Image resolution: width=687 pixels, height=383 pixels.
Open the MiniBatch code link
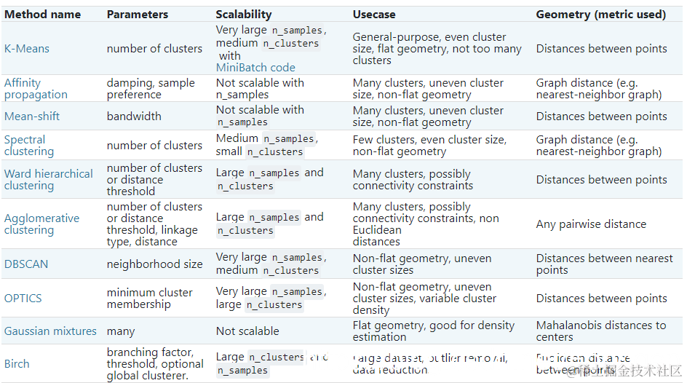coord(255,68)
